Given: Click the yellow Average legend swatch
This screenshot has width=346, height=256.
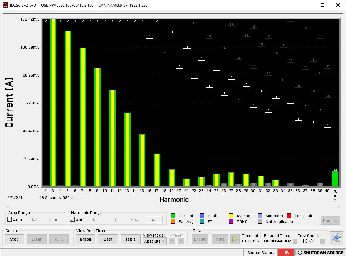Looking at the screenshot, I should point(232,216).
